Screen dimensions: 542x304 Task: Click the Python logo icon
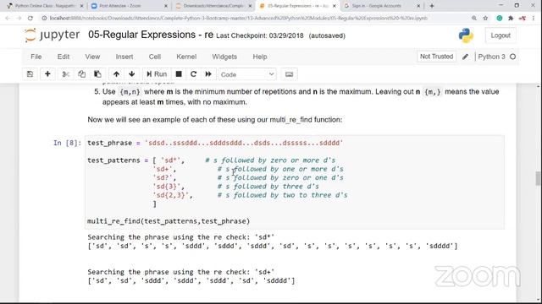[466, 35]
